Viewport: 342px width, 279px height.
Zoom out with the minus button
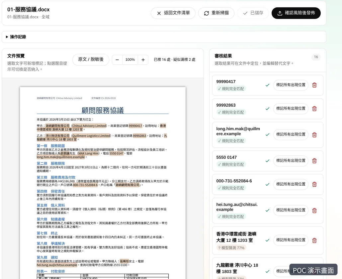coord(117,60)
